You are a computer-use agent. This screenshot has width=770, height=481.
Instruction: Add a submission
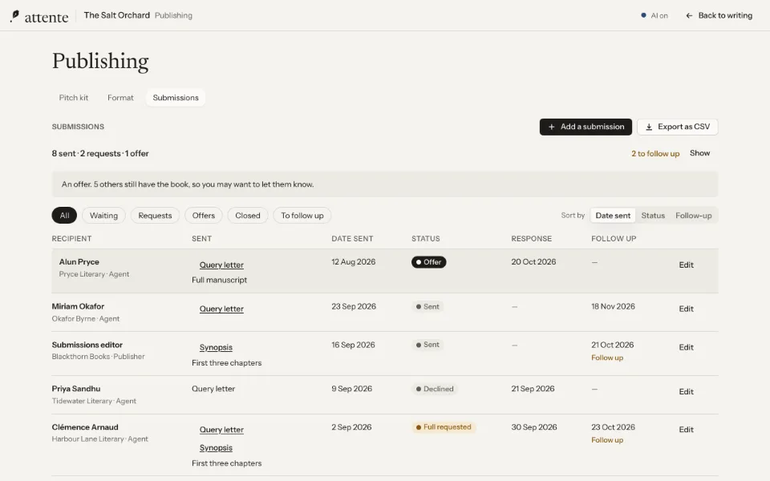(586, 127)
